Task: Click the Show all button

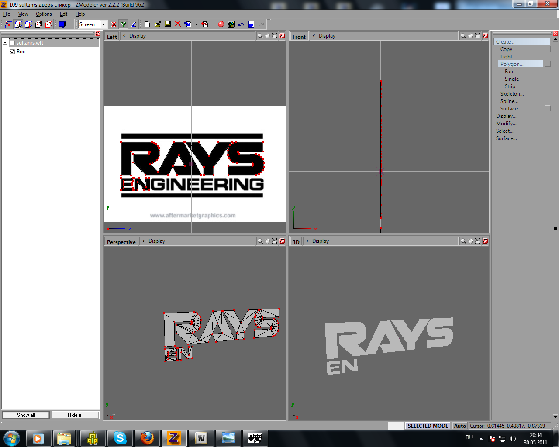Action: (26, 415)
